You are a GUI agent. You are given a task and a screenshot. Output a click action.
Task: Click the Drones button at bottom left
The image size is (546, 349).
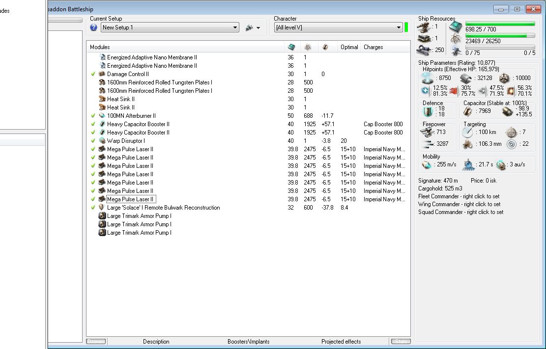pos(96,342)
